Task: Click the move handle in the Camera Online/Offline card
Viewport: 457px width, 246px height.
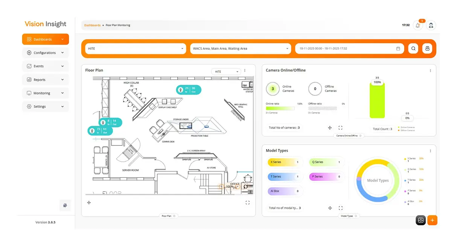Action: tap(330, 128)
